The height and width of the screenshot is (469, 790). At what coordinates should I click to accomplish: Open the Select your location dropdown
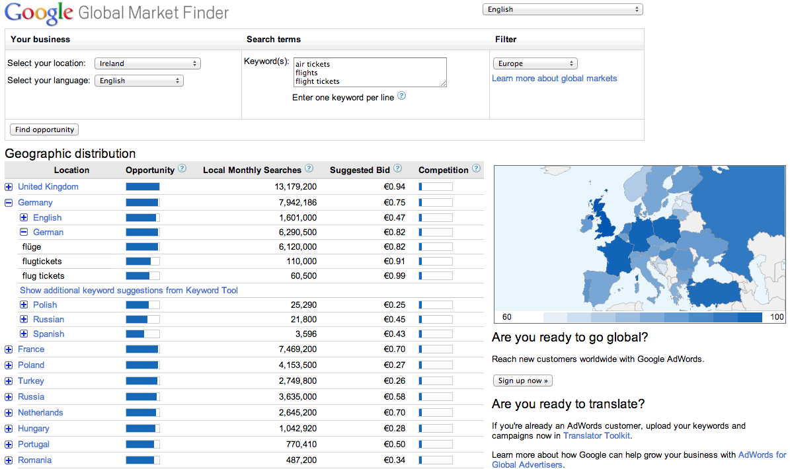pos(147,63)
